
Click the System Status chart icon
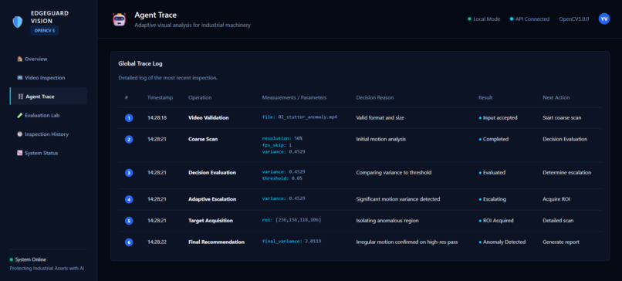pyautogui.click(x=20, y=153)
